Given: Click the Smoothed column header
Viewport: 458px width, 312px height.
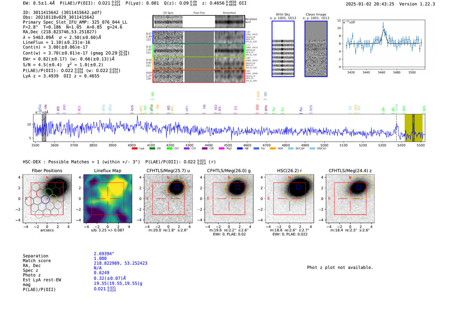Looking at the screenshot, I should coord(229,13).
